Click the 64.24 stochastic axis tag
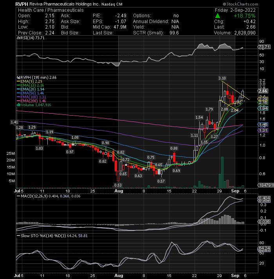Screen dimensions: 274x279 tap(264, 248)
